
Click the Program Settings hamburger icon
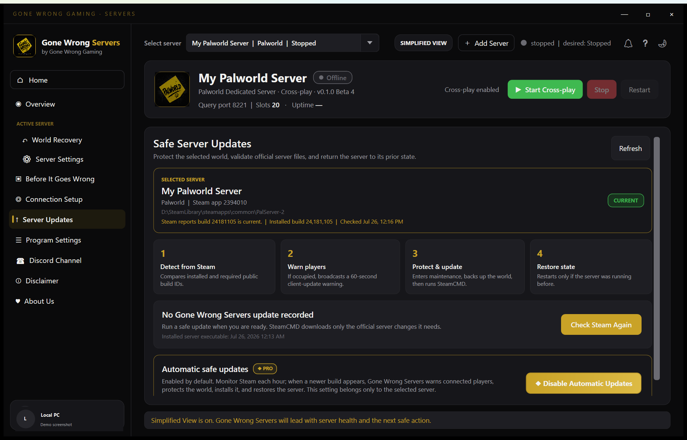click(19, 240)
